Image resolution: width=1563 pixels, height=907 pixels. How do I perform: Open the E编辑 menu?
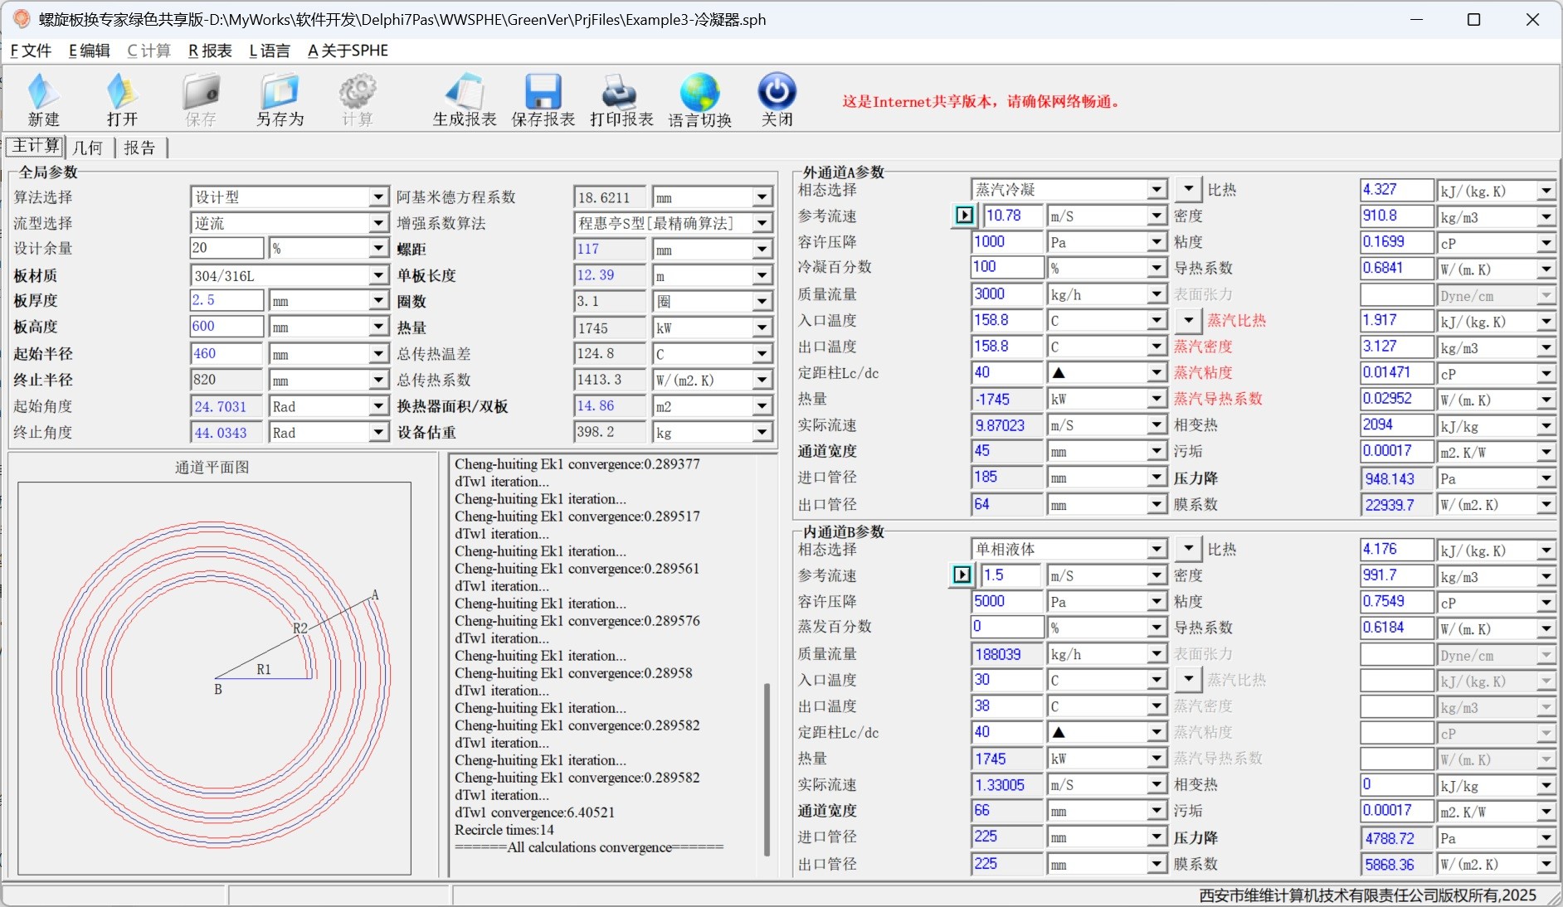[89, 51]
